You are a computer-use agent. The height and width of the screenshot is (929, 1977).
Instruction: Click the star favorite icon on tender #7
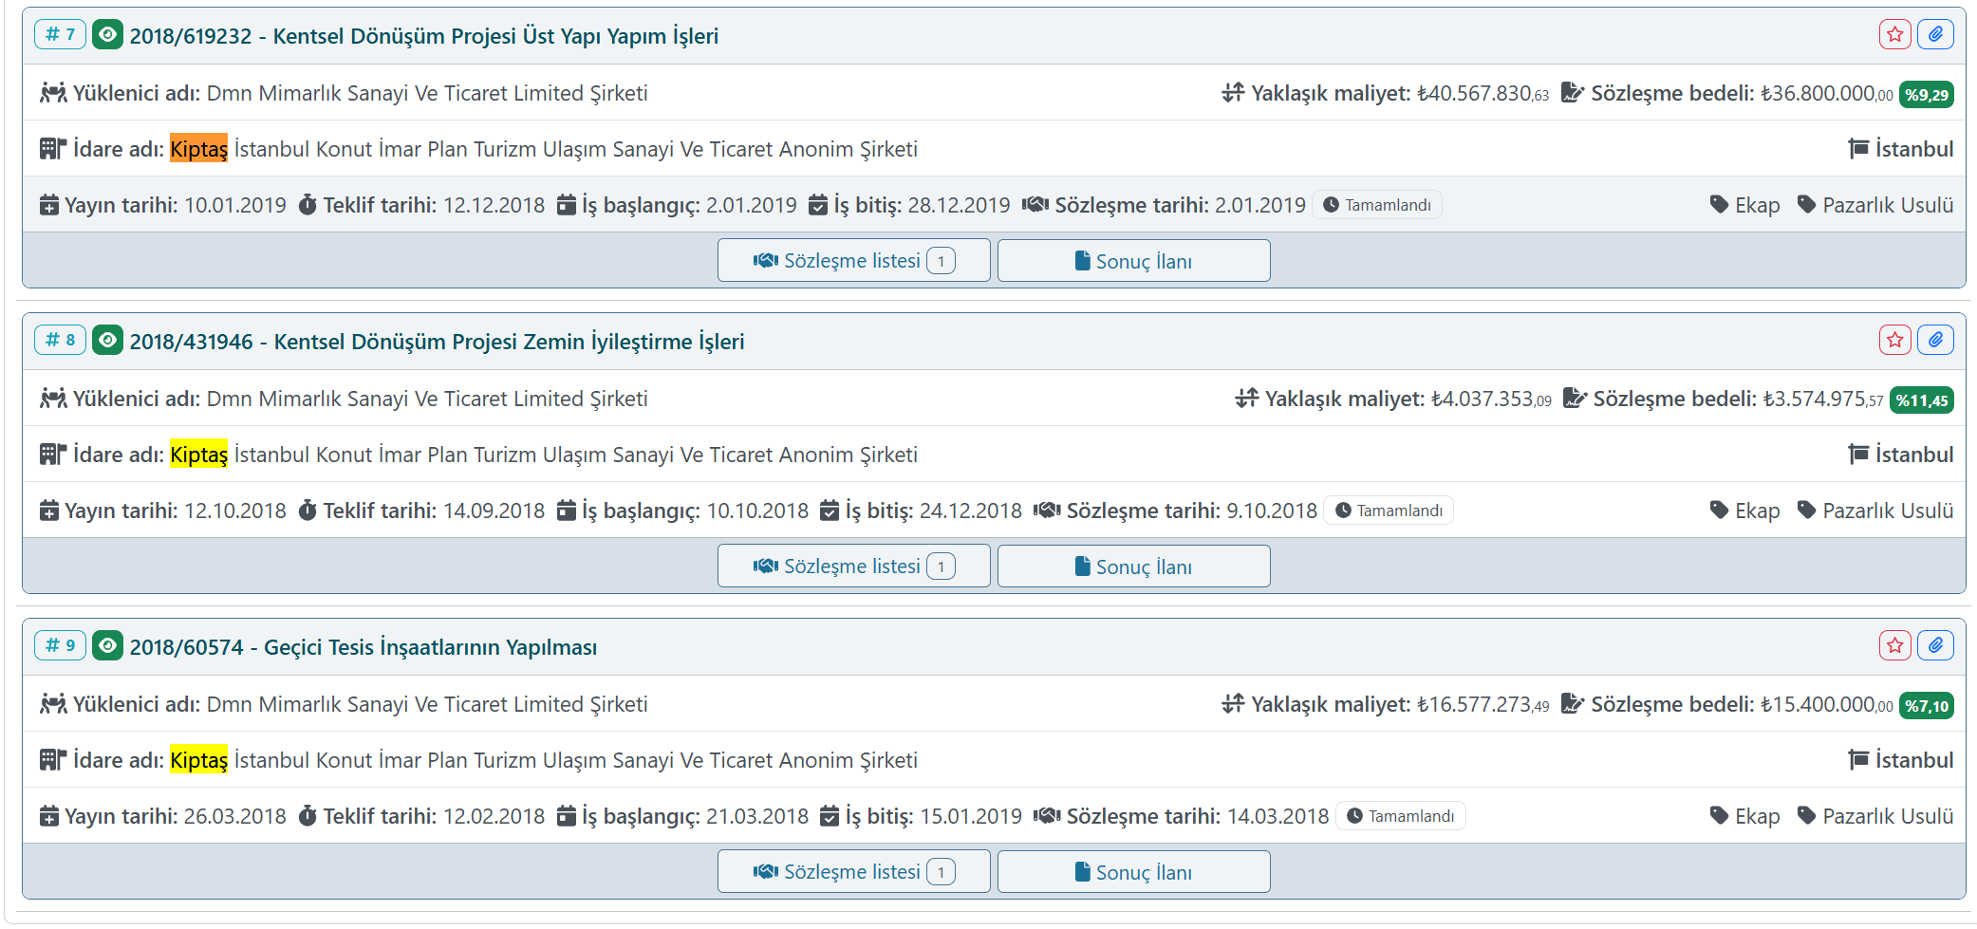(1894, 35)
